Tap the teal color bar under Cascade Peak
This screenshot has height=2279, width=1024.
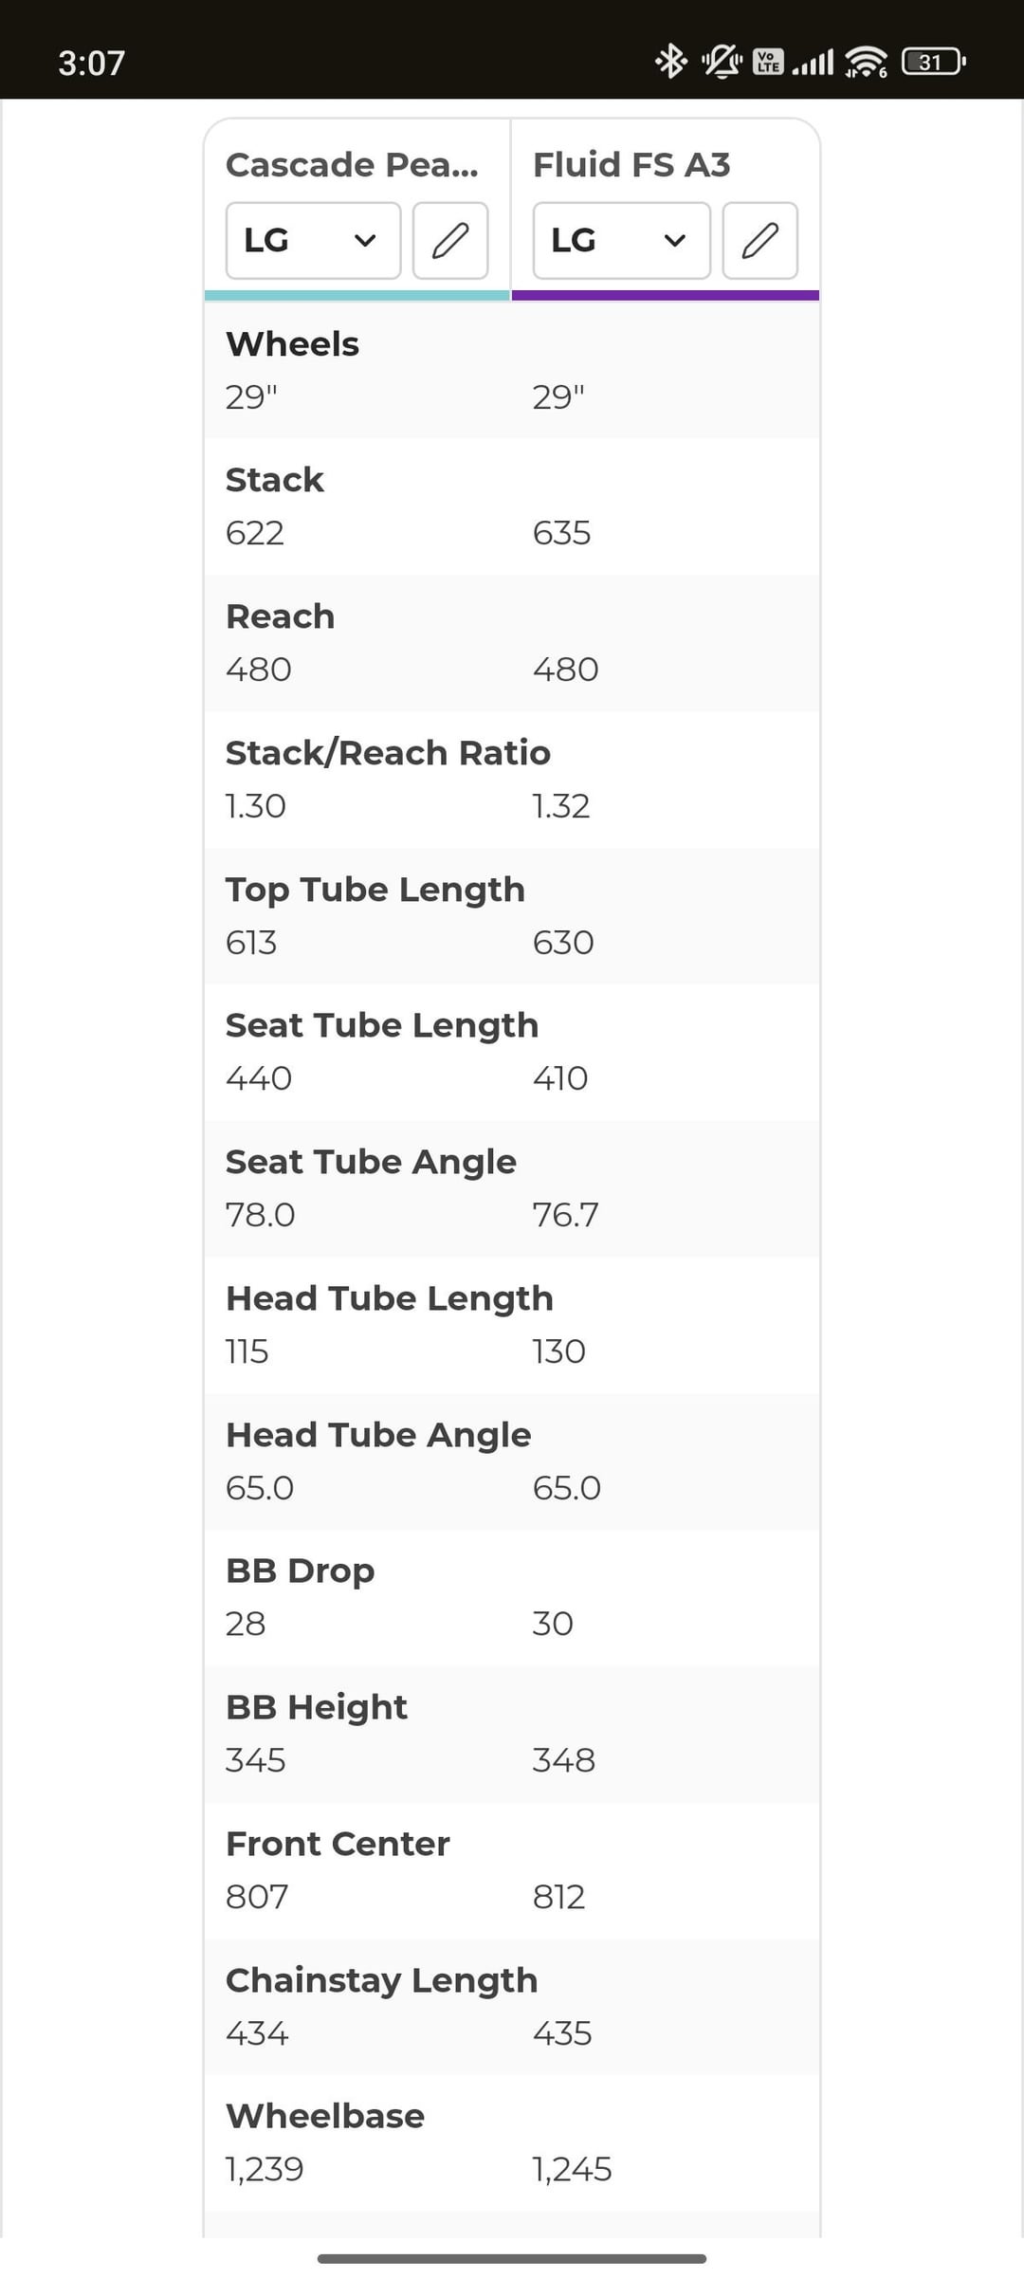357,296
